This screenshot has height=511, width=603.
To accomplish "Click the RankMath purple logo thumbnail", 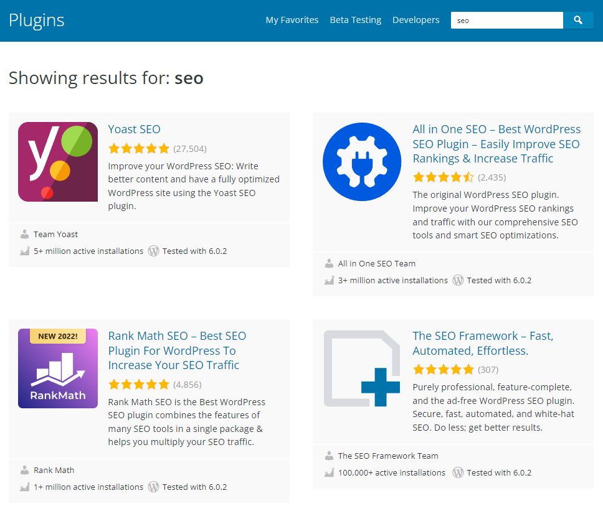I will [58, 368].
